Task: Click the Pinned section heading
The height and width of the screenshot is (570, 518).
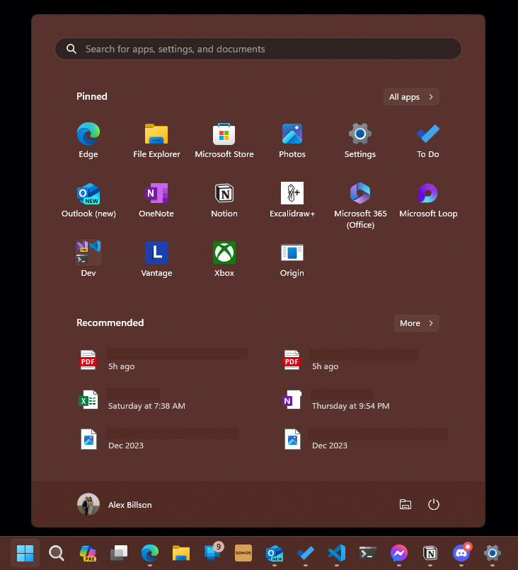Action: coord(92,97)
